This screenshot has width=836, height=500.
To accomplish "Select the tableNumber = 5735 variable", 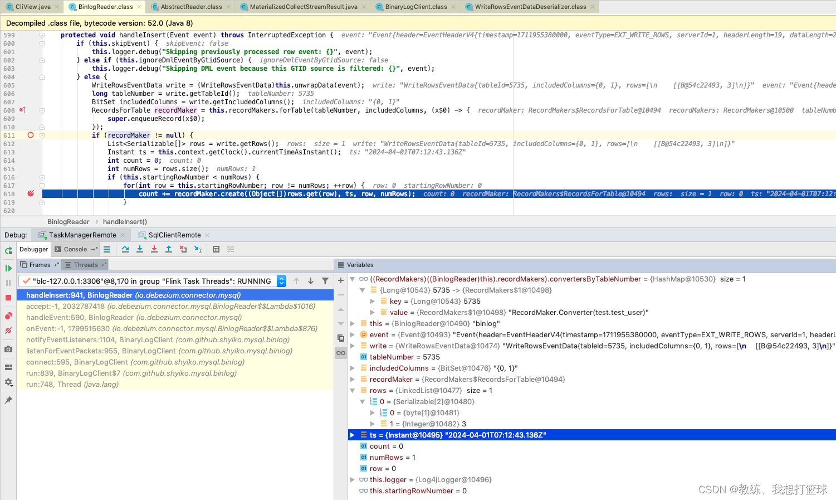I will 592,357.
